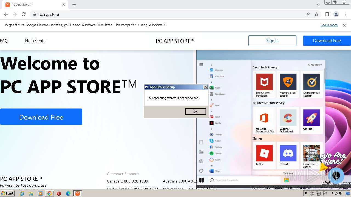Open Chrome from the taskbar
Viewport: 351px width, 197px height.
[x=50, y=193]
